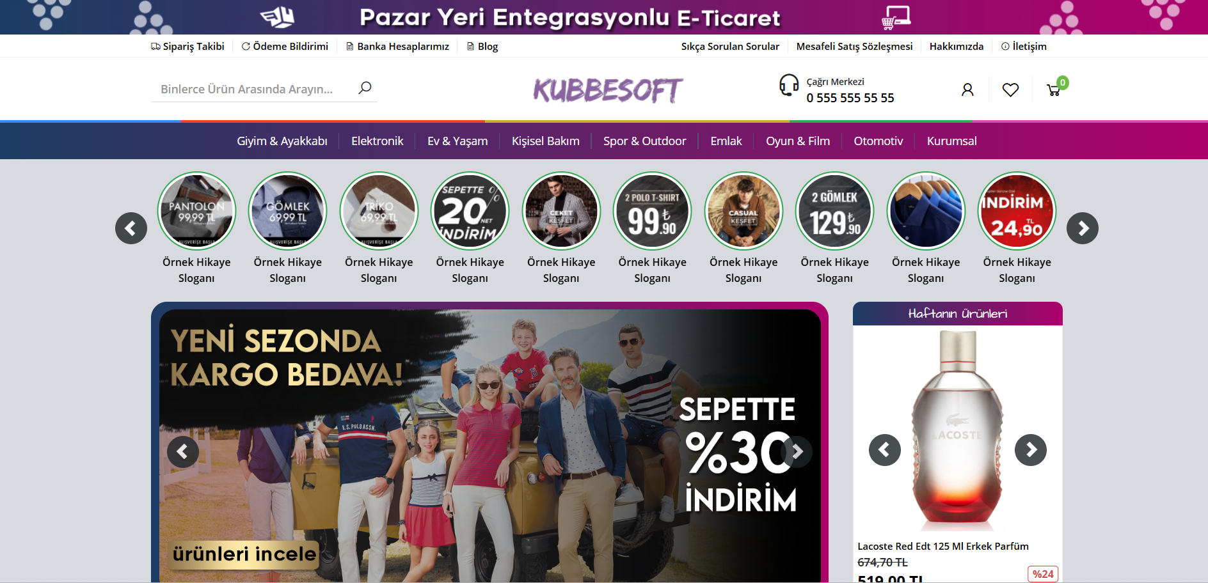The height and width of the screenshot is (583, 1208).
Task: Open the PANTOLON 99,99 TL story thumbnail
Action: tap(196, 211)
